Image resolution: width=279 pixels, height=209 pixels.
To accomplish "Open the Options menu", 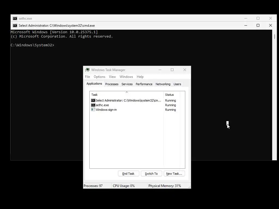I will [x=99, y=76].
